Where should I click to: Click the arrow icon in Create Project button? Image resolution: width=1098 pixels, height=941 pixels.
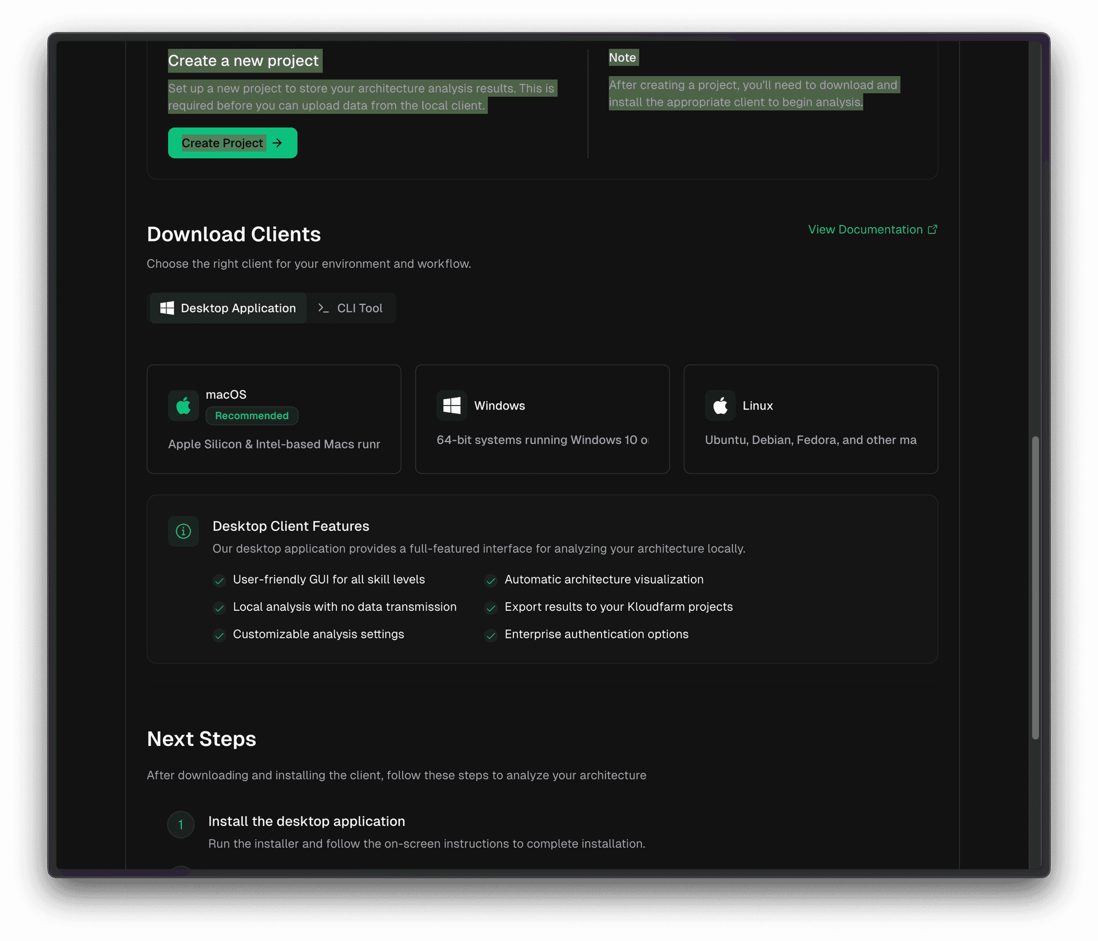(x=277, y=143)
